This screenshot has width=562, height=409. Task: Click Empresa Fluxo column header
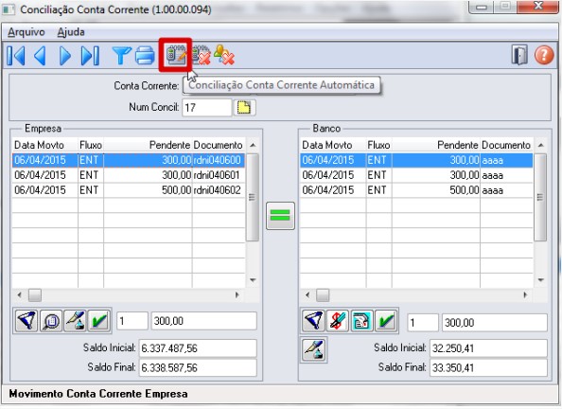tap(91, 145)
